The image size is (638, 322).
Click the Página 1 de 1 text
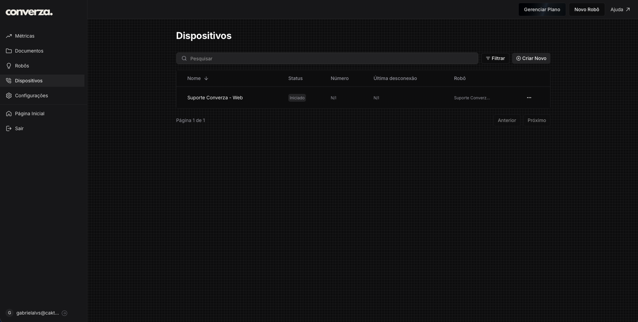(x=191, y=120)
